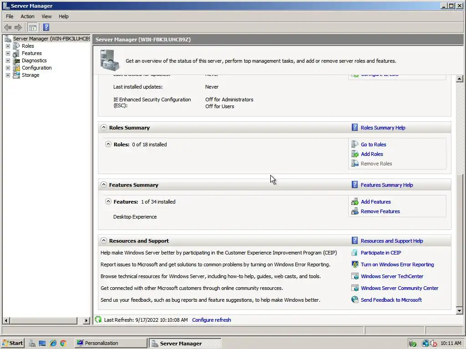Open Windows Server Community Center link

point(400,288)
